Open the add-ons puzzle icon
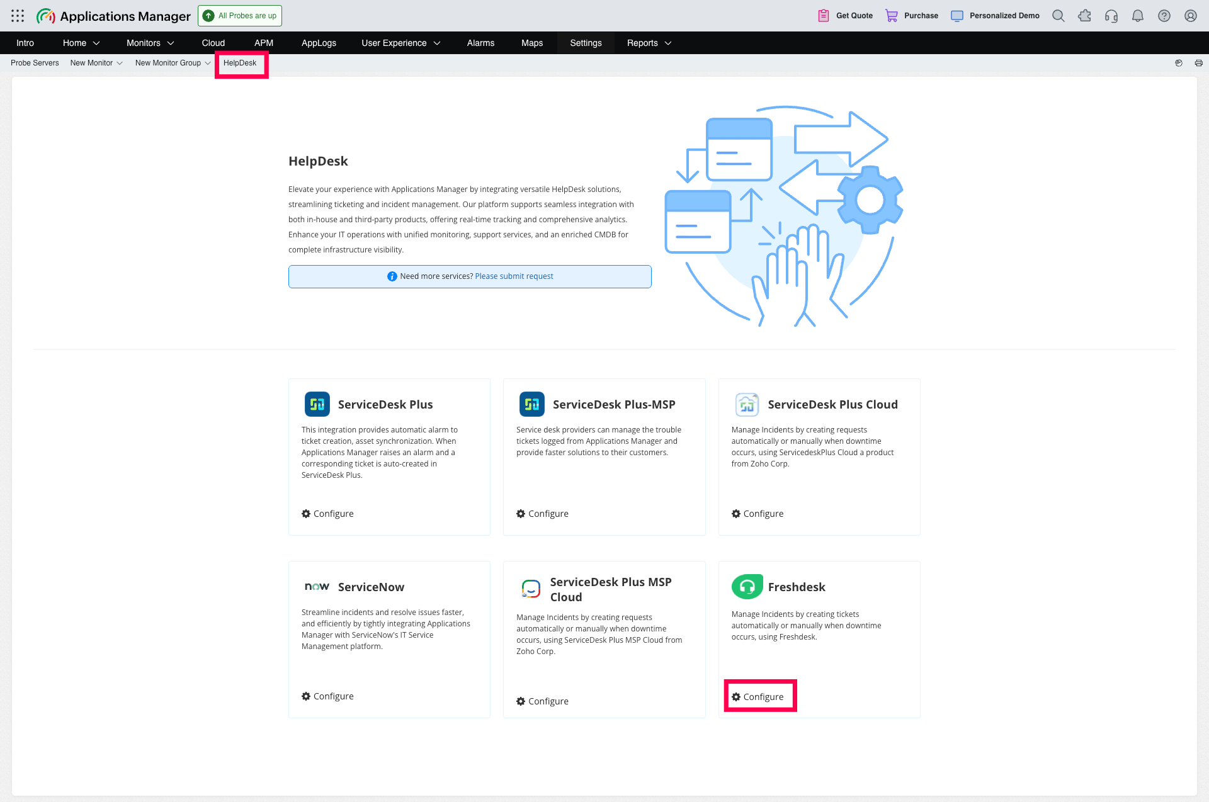 1085,16
